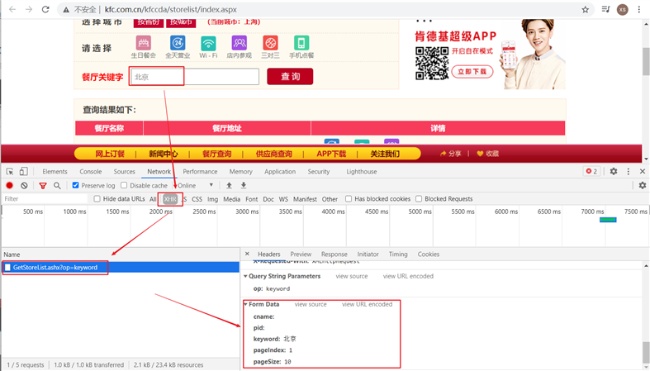
Task: Toggle the All request type filter
Action: pos(153,199)
